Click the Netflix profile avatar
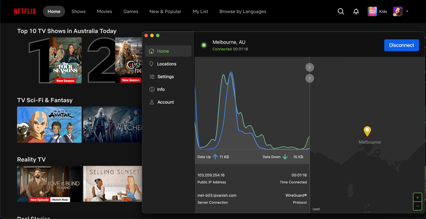Image resolution: width=426 pixels, height=219 pixels. (398, 11)
